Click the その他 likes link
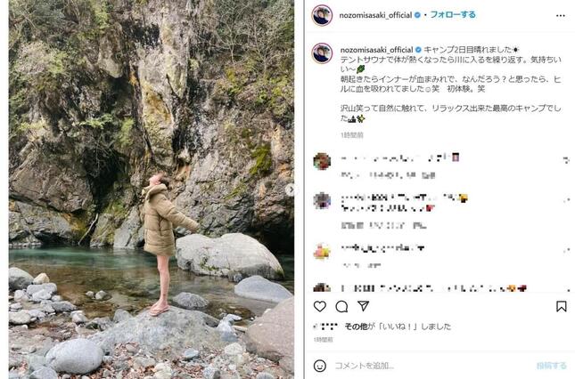The image size is (575, 379). (x=356, y=327)
